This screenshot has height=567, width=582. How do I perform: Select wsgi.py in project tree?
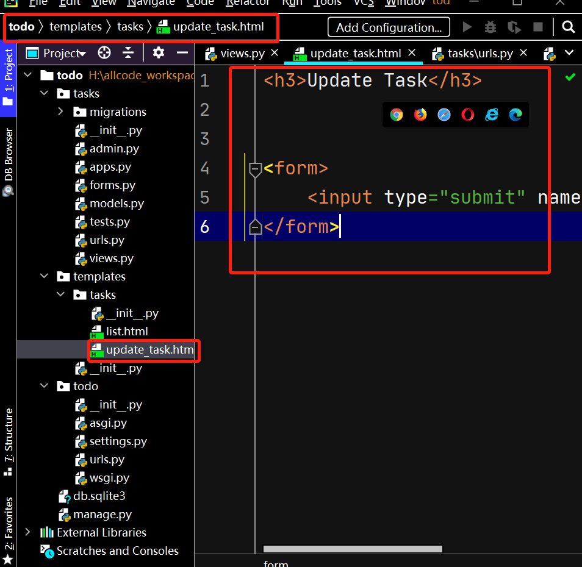(x=102, y=478)
